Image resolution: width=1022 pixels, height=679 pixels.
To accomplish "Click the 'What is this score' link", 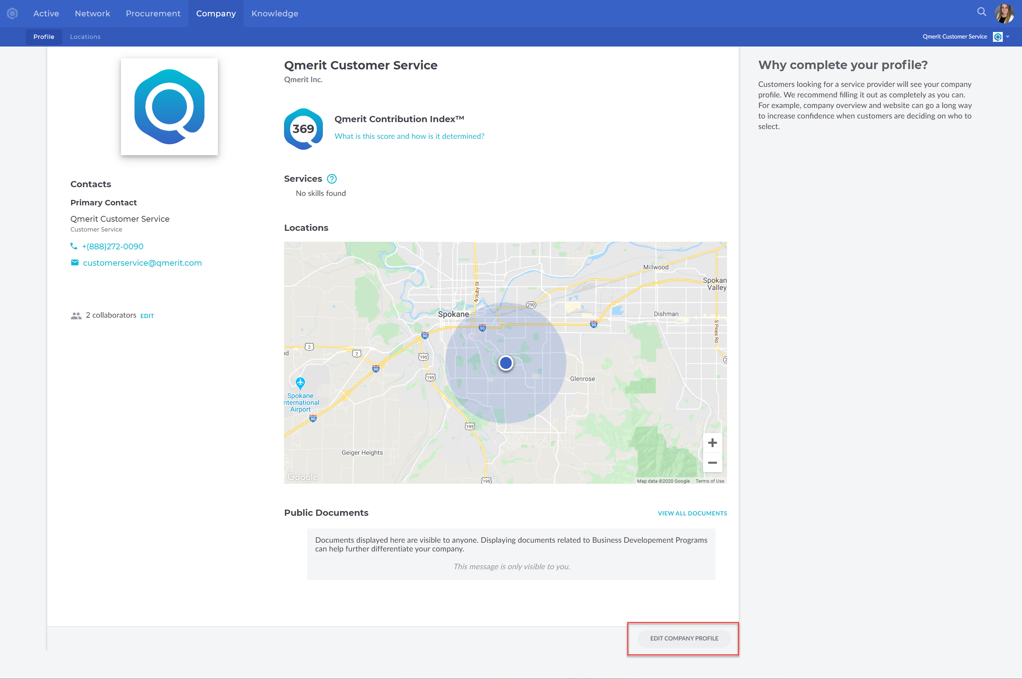I will (409, 136).
